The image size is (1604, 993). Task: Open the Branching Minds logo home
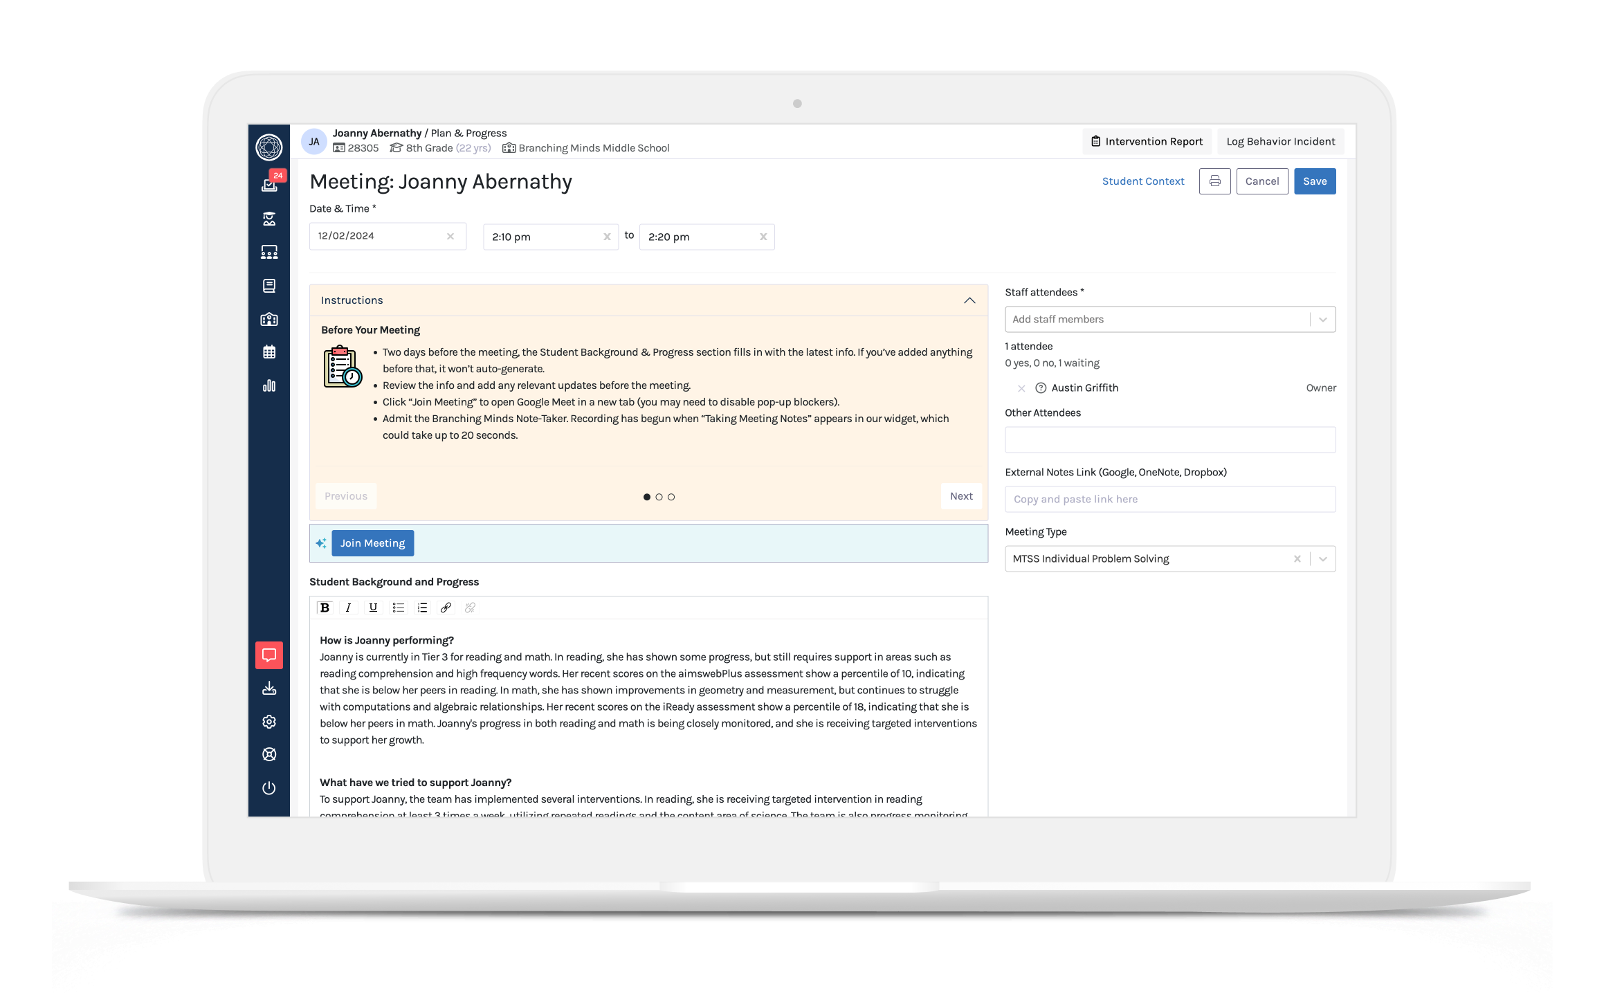tap(268, 147)
